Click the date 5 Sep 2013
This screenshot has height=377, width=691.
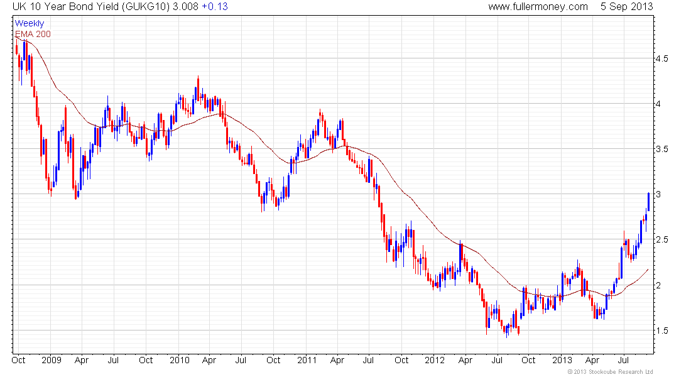626,7
